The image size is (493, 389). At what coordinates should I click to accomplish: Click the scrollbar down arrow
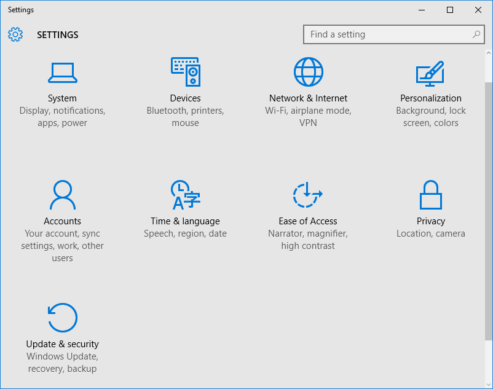(489, 384)
